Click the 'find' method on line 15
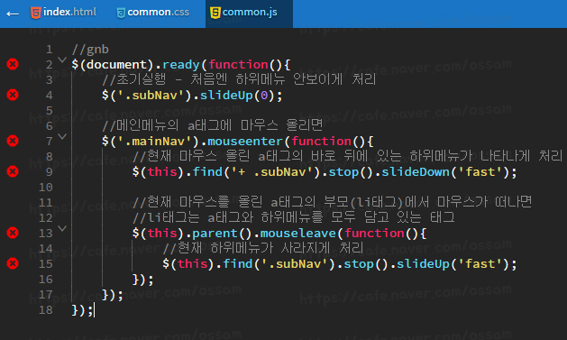The width and height of the screenshot is (567, 340). click(x=238, y=264)
